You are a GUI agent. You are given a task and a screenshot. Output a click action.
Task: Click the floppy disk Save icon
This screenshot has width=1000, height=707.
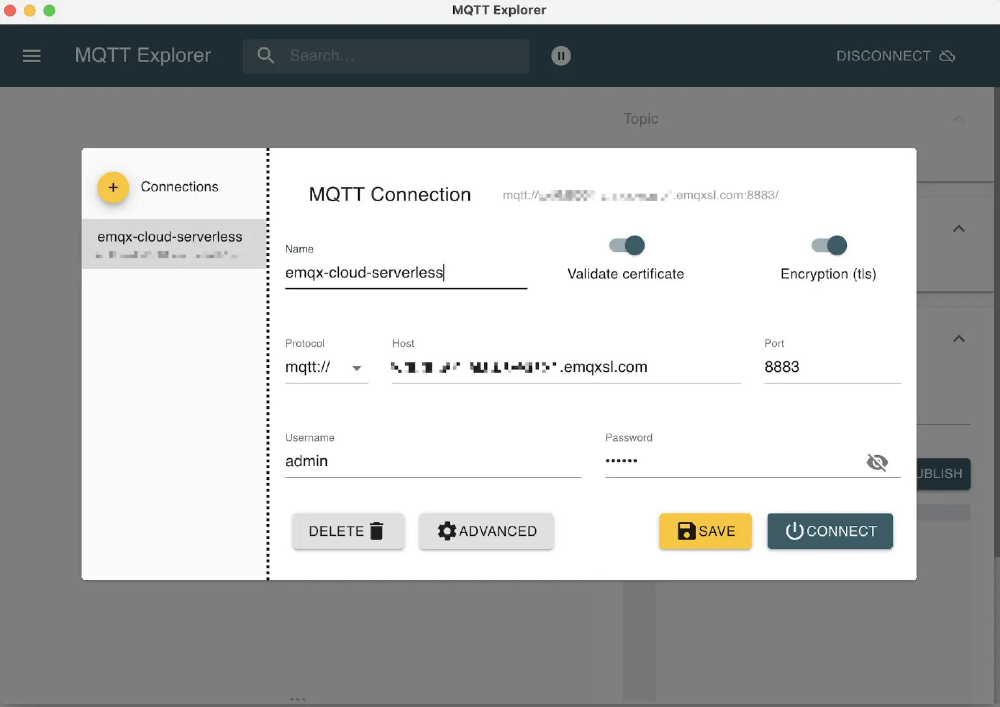coord(686,531)
